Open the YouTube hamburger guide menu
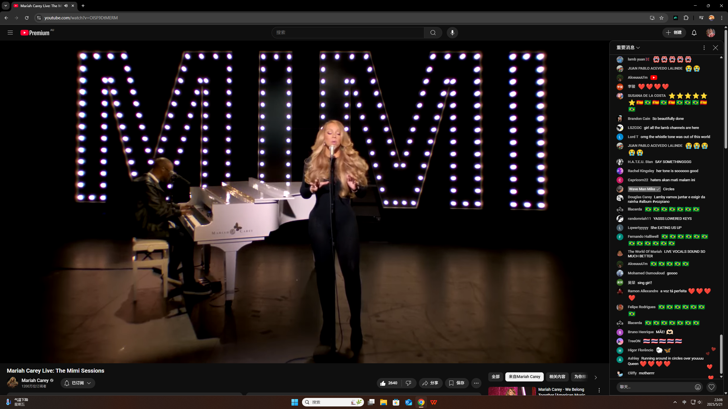The image size is (728, 409). click(10, 33)
